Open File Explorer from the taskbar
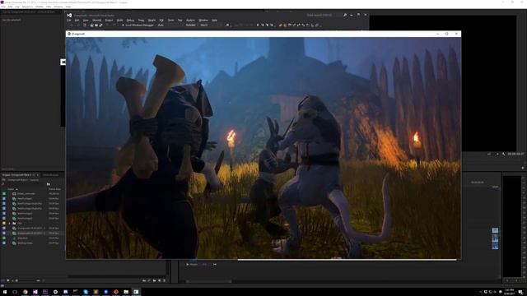Screen dimensions: 527x296 (126, 292)
